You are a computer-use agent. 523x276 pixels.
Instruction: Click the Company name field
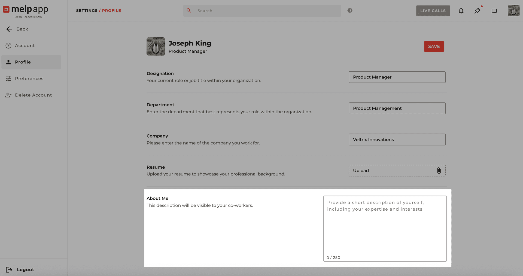pos(397,139)
